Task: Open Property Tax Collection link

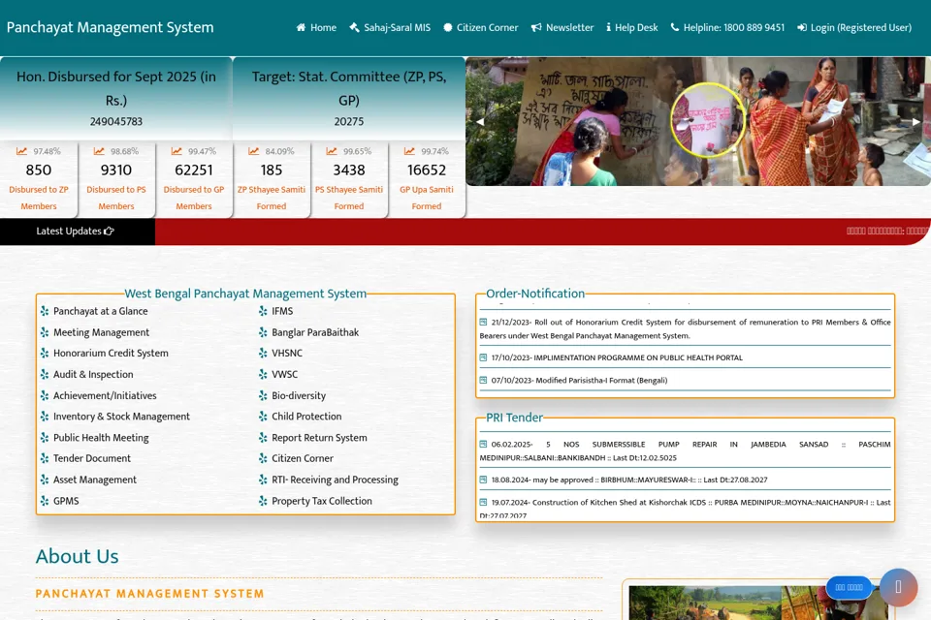Action: pyautogui.click(x=322, y=501)
